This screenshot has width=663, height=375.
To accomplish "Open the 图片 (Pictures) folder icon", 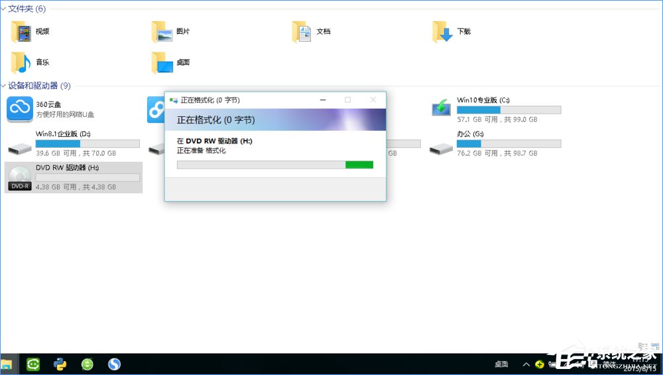I will tap(162, 32).
